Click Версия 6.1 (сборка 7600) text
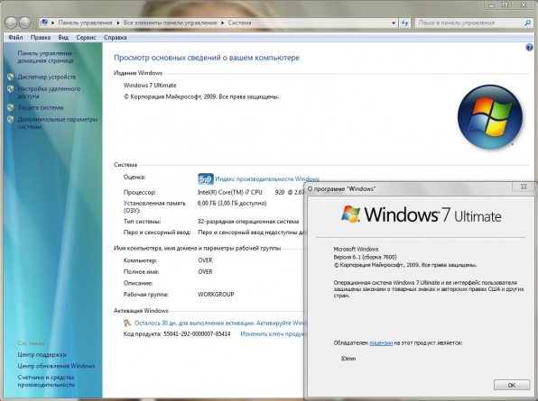 365,257
